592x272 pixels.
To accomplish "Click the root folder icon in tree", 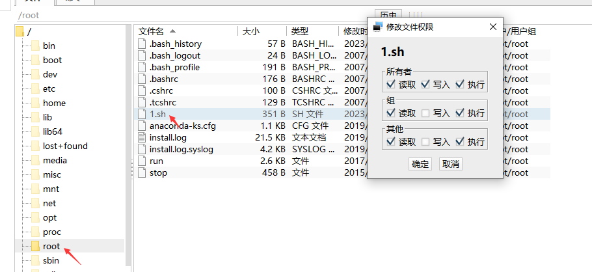I will [x=34, y=246].
